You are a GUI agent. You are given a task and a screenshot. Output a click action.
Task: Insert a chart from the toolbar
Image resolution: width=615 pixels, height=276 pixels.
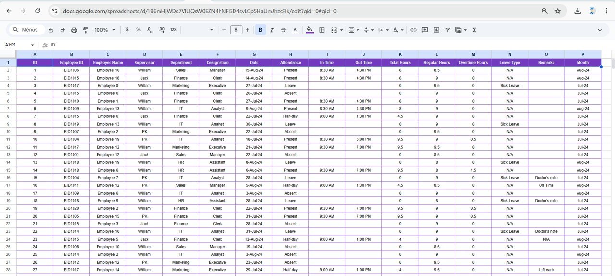click(436, 30)
